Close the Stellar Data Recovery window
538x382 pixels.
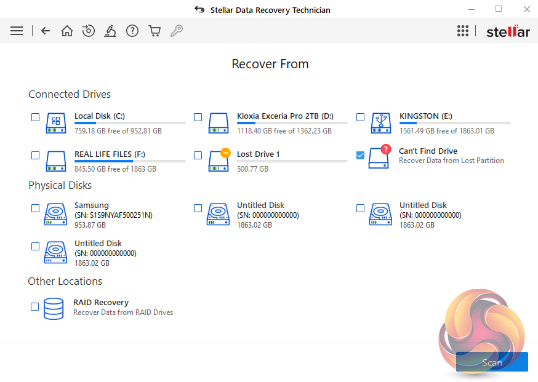[527, 9]
